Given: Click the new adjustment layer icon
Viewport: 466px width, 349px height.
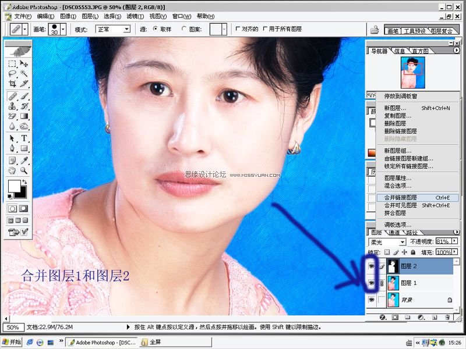Looking at the screenshot, I should [x=421, y=318].
